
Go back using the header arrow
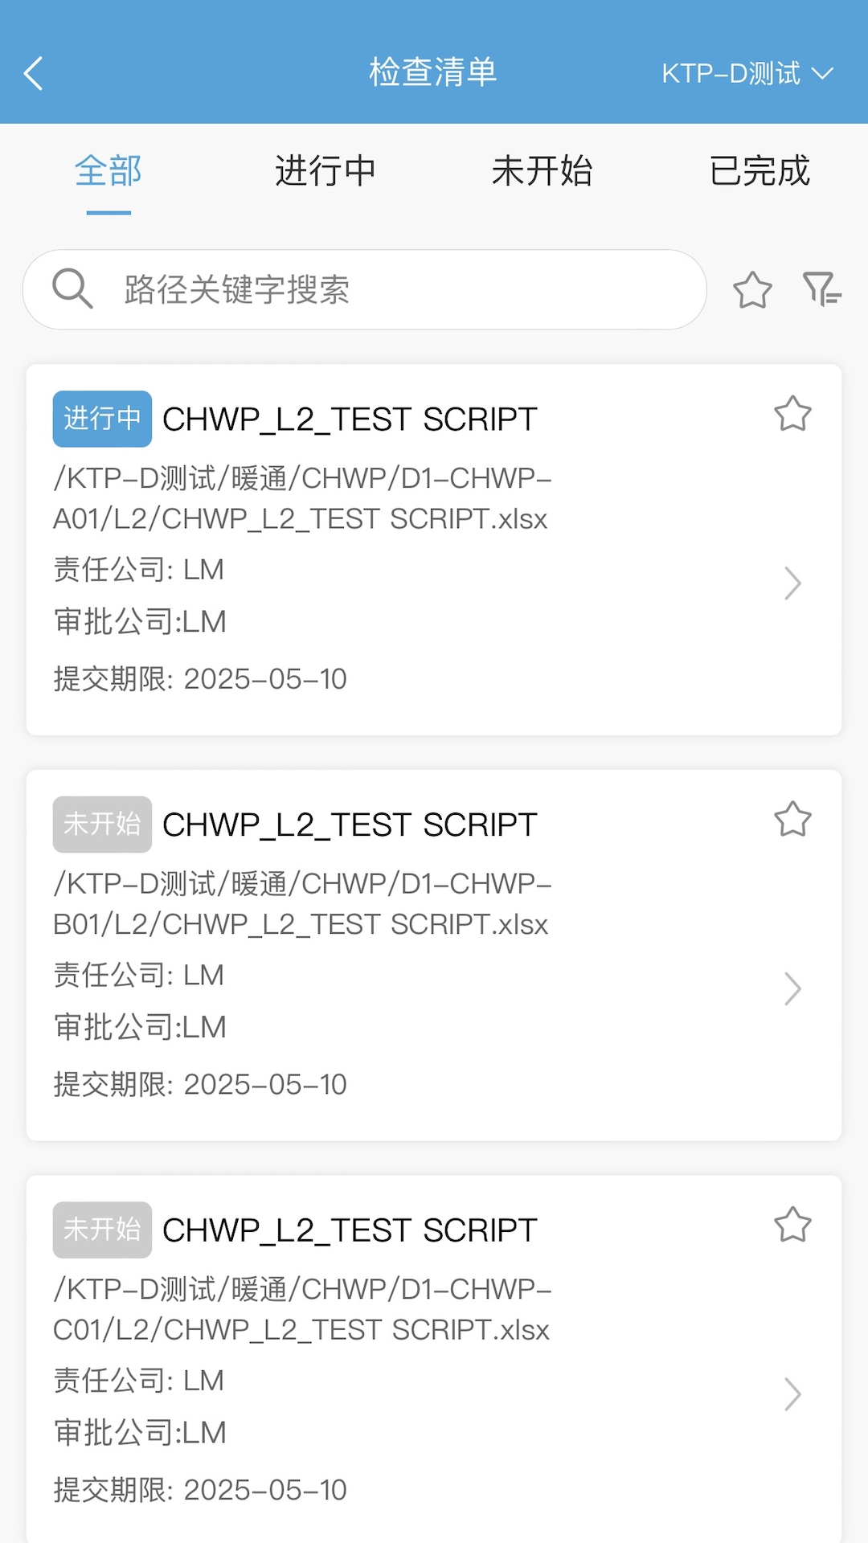[x=33, y=74]
